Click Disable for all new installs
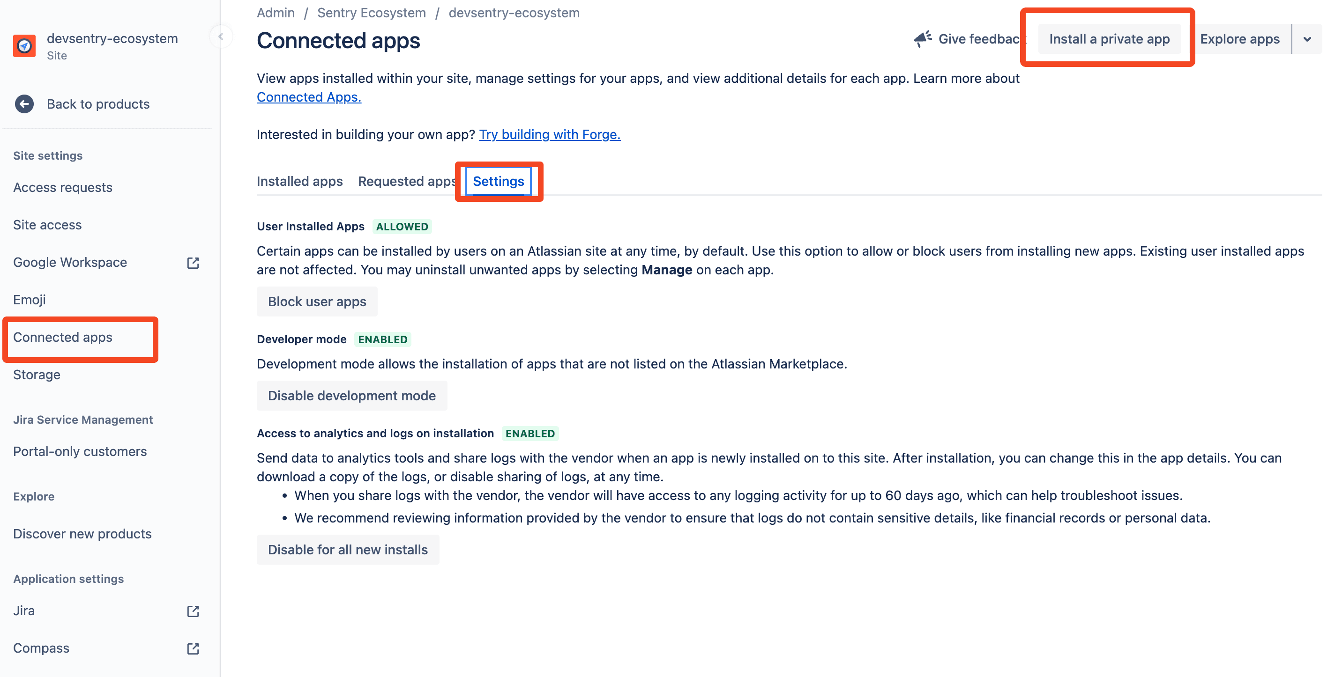This screenshot has width=1342, height=677. point(348,550)
